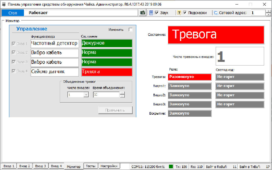Increase the Время объединения value
The width and height of the screenshot is (272, 170).
122,93
